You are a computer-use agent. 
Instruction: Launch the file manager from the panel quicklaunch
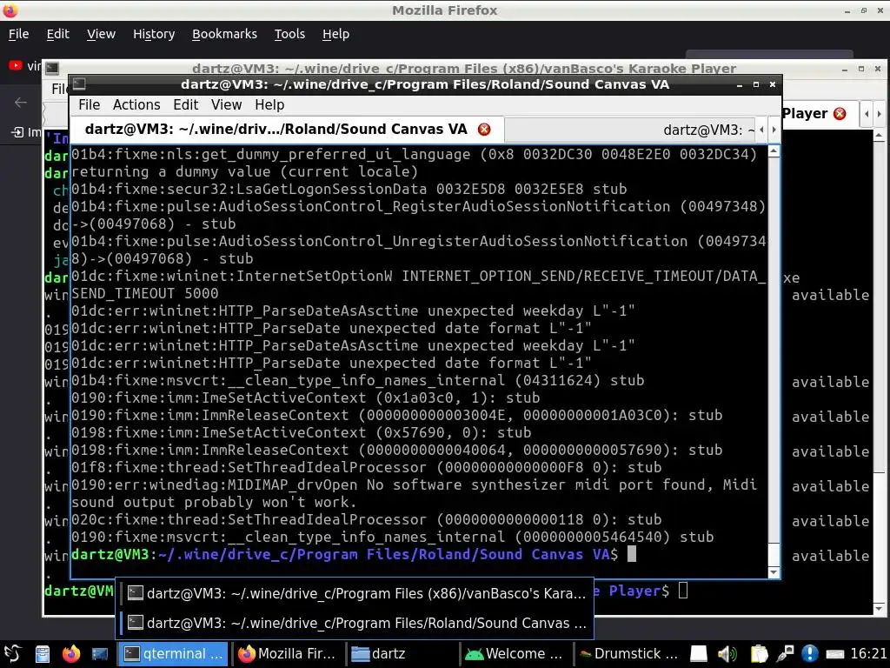(43, 654)
